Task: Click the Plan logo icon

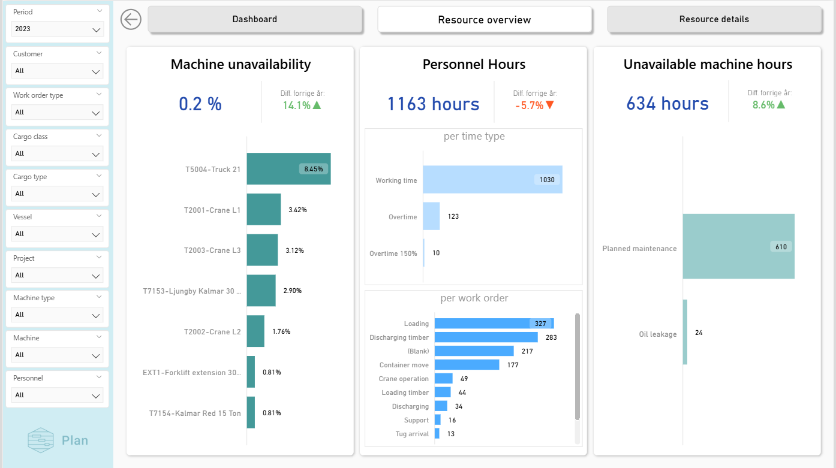Action: (x=41, y=440)
